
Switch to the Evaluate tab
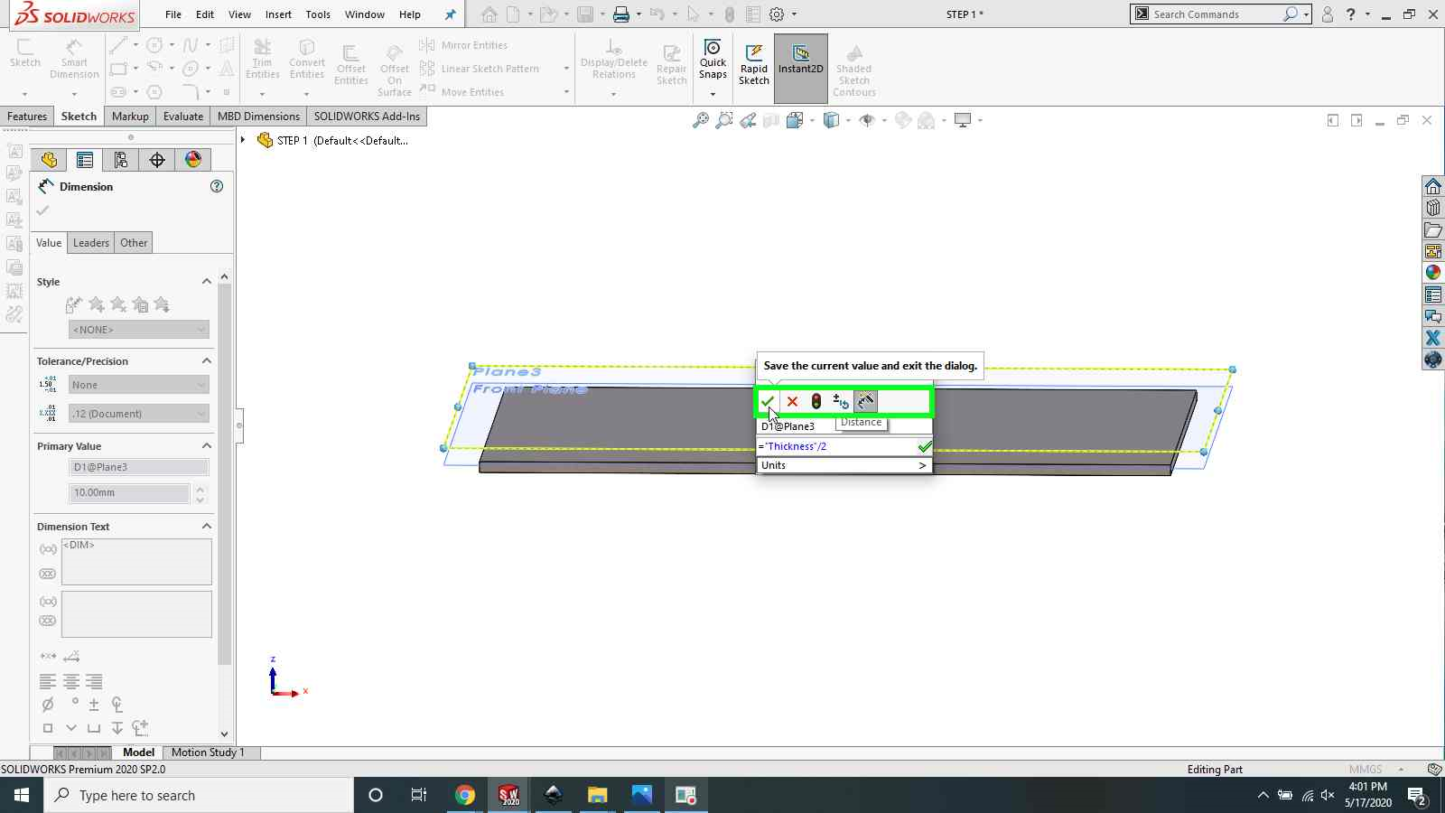click(182, 117)
